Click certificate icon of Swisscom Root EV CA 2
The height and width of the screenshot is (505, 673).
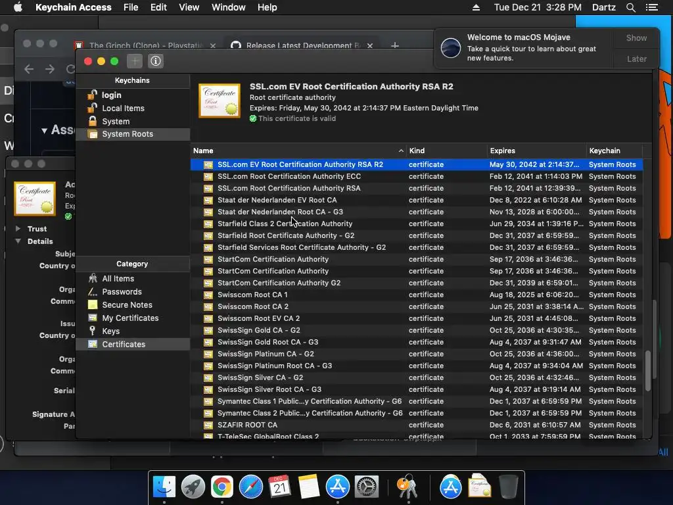(208, 319)
